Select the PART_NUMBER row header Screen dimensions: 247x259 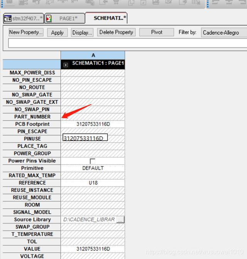pos(32,117)
